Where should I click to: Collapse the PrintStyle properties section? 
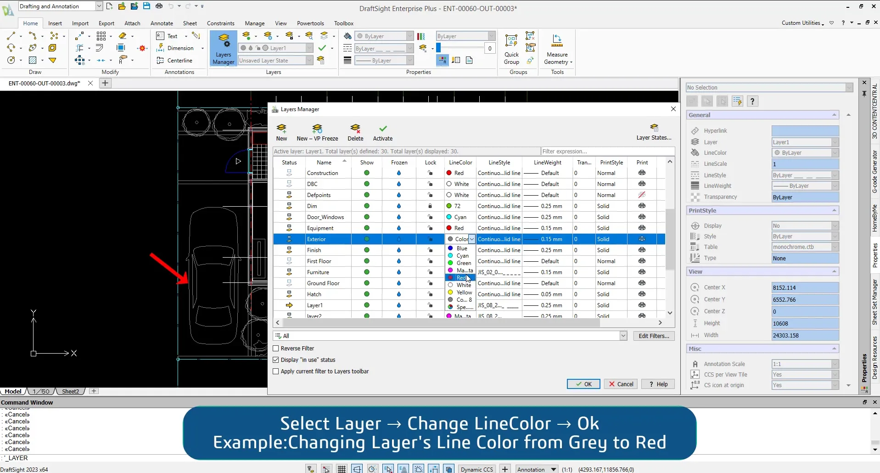coord(834,210)
